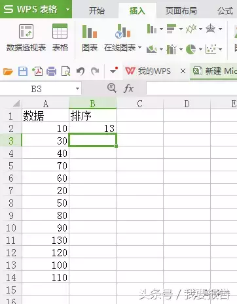Open the WPS 表格 application menu arrow
The height and width of the screenshot is (304, 237).
(x=67, y=9)
